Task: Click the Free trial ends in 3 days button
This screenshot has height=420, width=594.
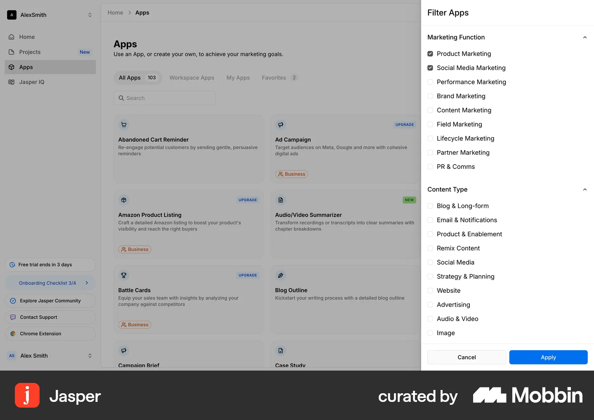Action: (50, 265)
